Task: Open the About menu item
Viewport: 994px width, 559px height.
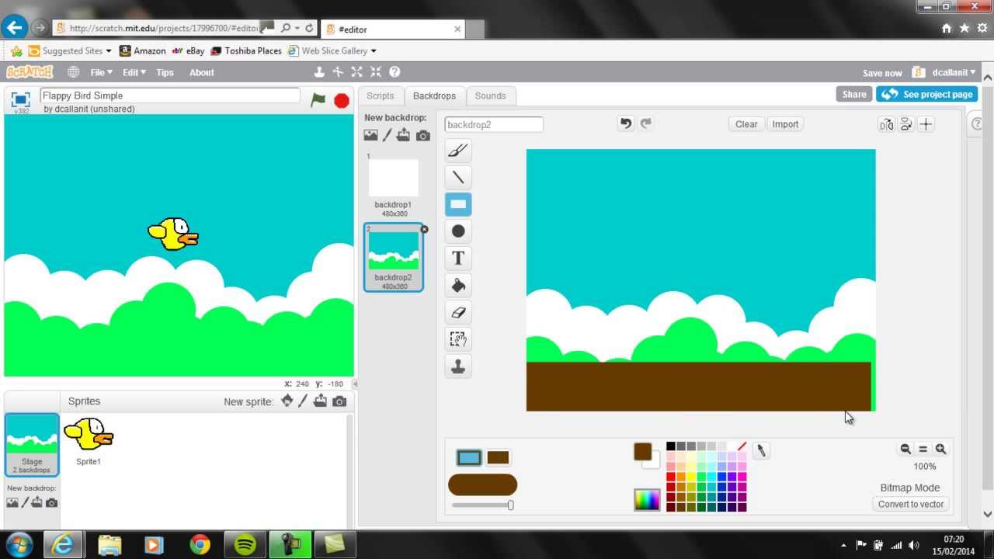Action: [201, 72]
